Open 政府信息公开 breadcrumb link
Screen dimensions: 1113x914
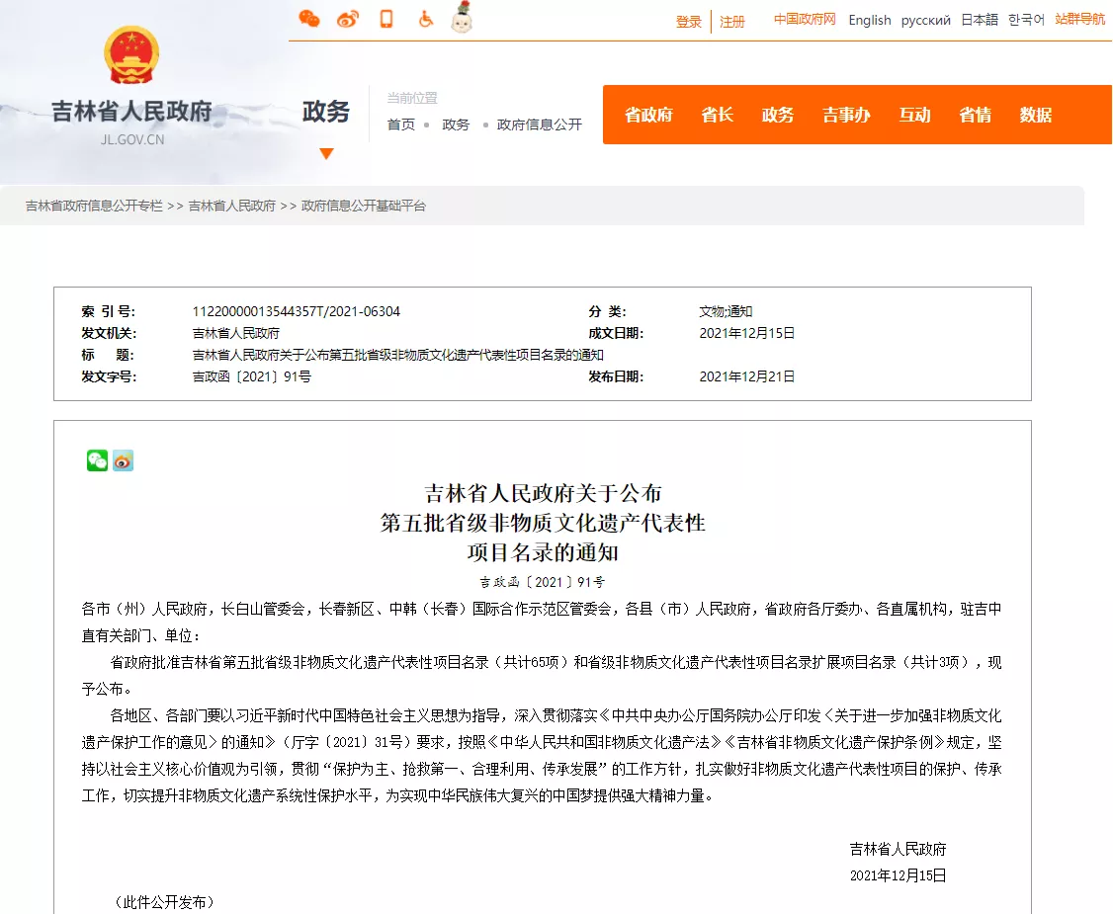(539, 125)
